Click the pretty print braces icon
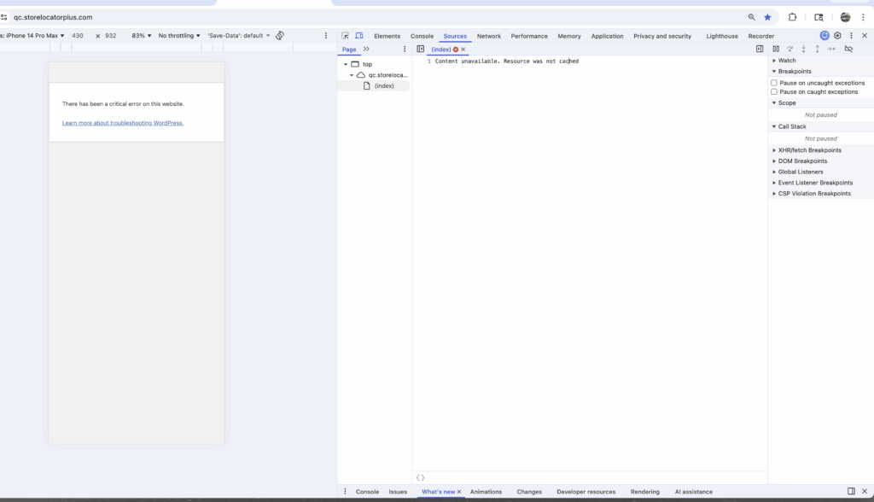The image size is (874, 502). tap(420, 478)
